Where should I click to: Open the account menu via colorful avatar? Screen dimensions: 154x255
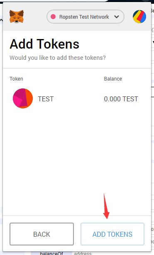click(x=139, y=17)
